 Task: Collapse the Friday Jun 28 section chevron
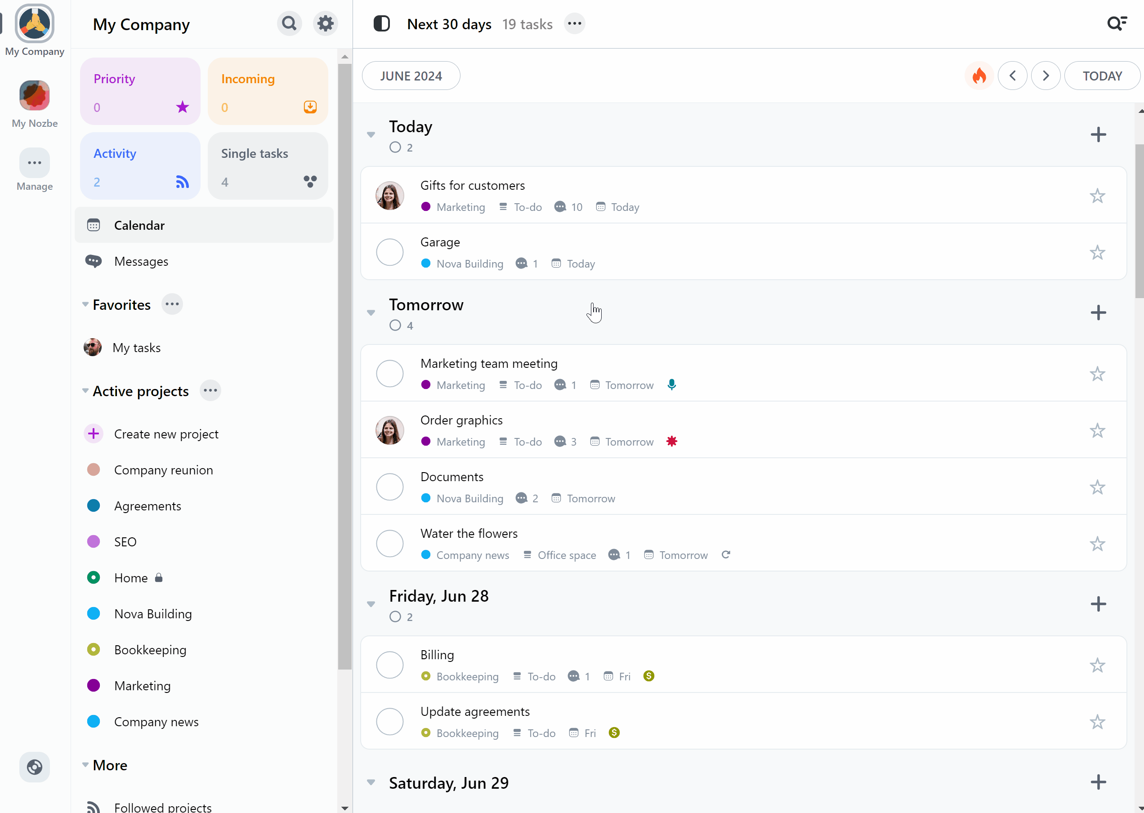(371, 603)
